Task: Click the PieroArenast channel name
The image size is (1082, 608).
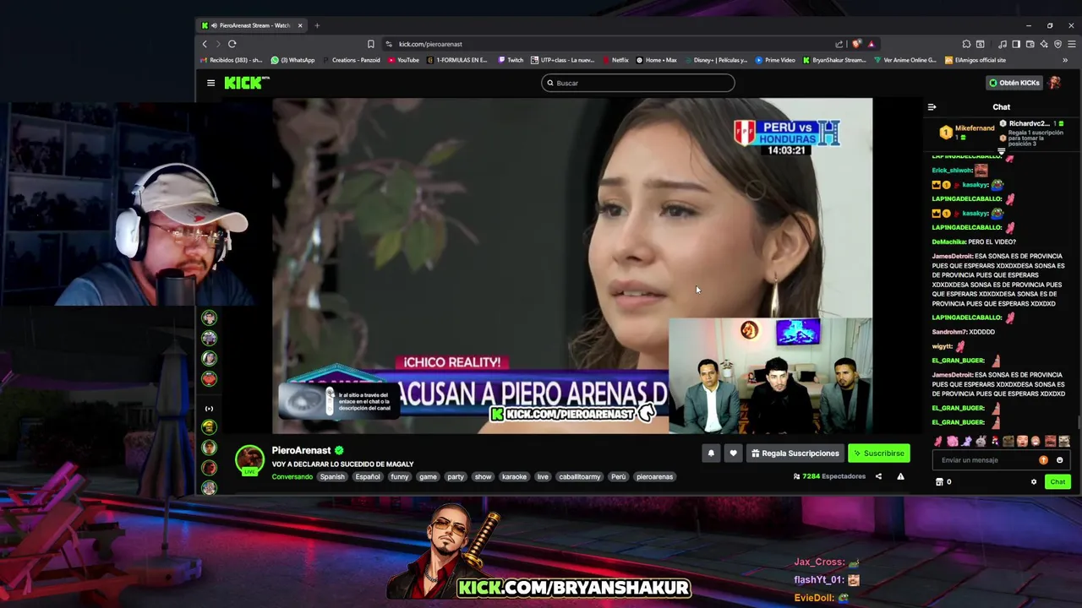Action: click(x=301, y=451)
